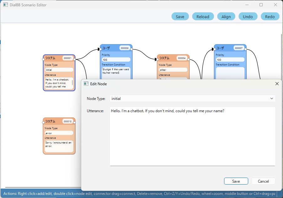Click the input connector of node 000002
This screenshot has width=283, height=198.
[101, 49]
